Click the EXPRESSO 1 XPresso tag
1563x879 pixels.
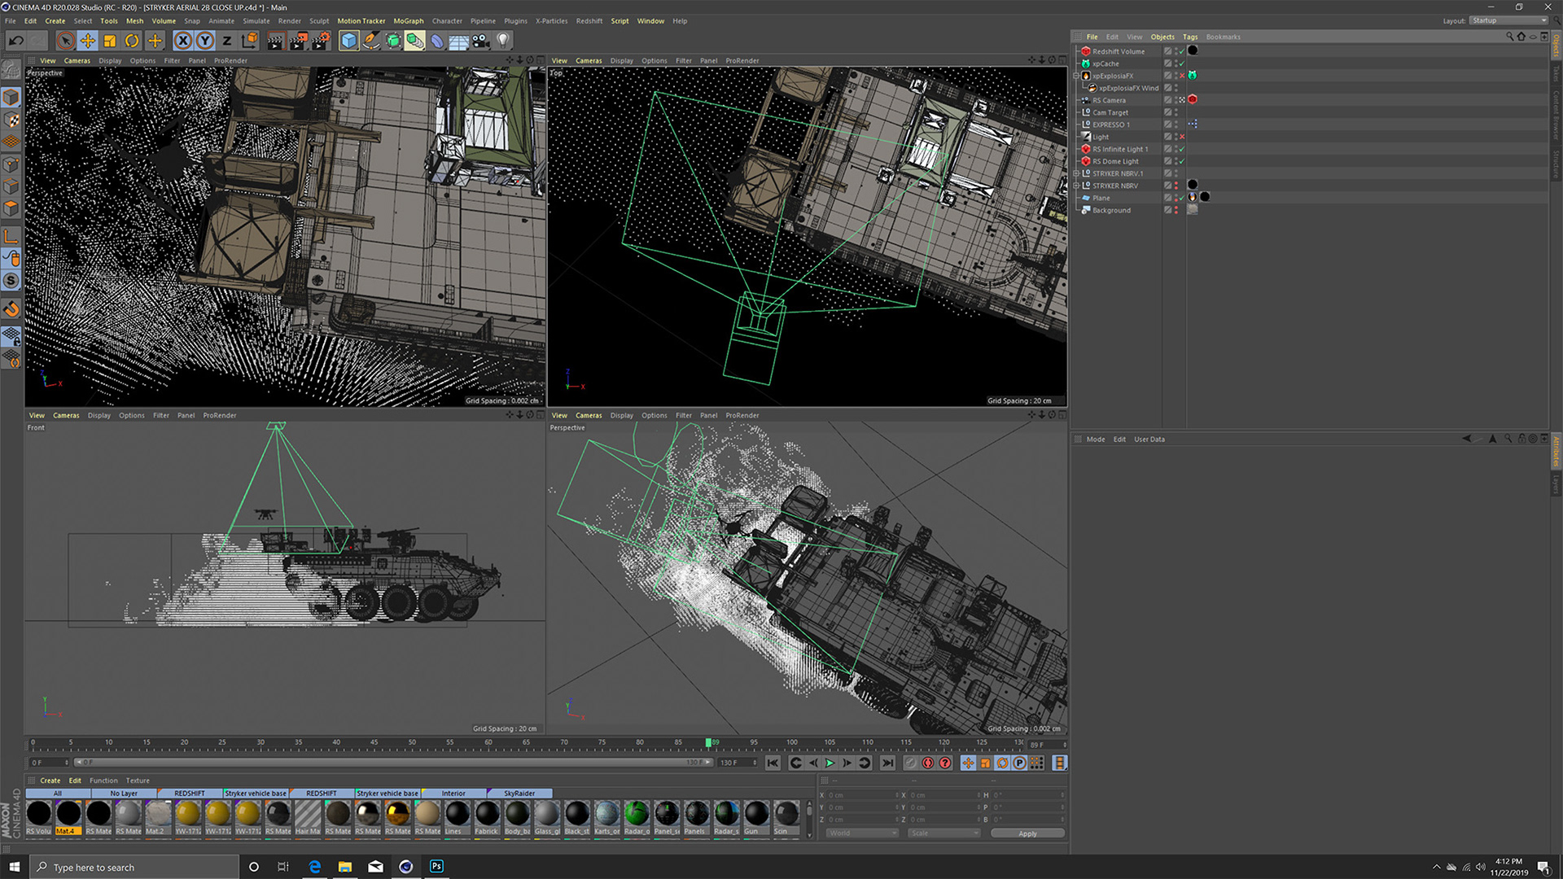[1193, 125]
